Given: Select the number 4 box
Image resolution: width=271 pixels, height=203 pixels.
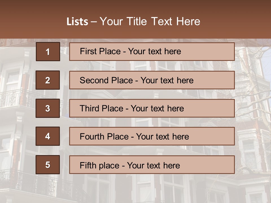Looking at the screenshot, I should 48,136.
